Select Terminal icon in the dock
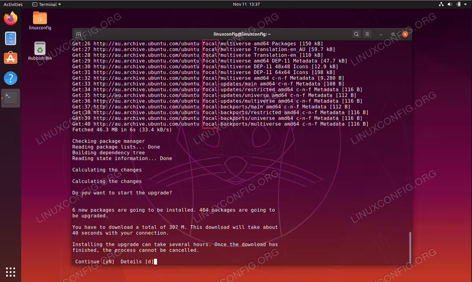This screenshot has width=472, height=282. tap(11, 98)
